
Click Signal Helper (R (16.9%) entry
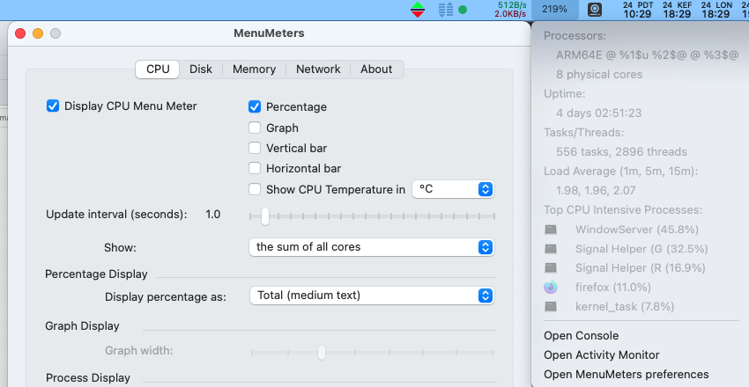640,268
